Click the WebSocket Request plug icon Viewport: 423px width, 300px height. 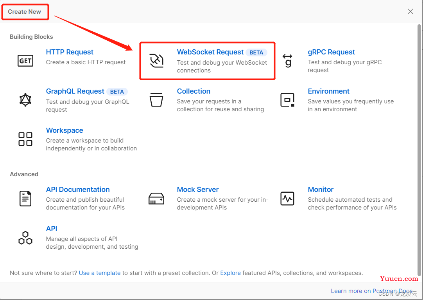(x=157, y=61)
